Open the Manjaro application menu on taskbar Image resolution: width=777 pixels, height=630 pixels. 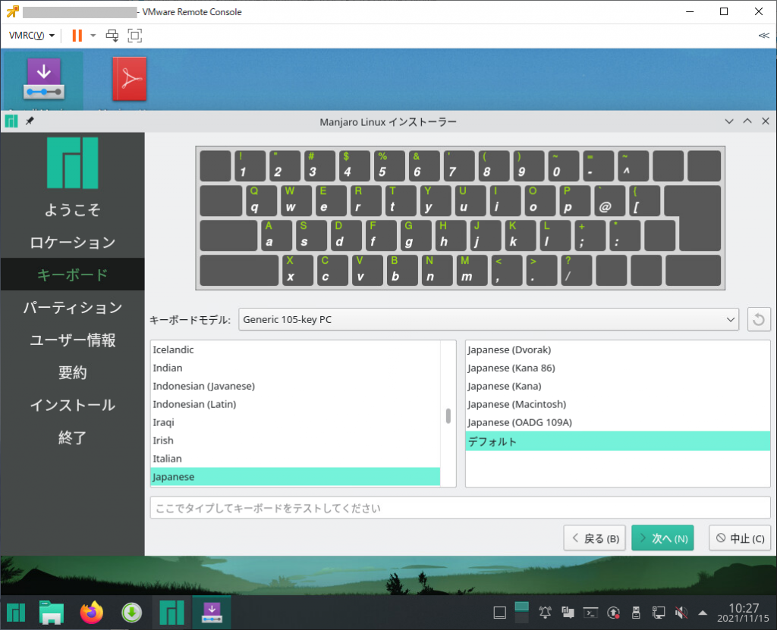(x=16, y=613)
